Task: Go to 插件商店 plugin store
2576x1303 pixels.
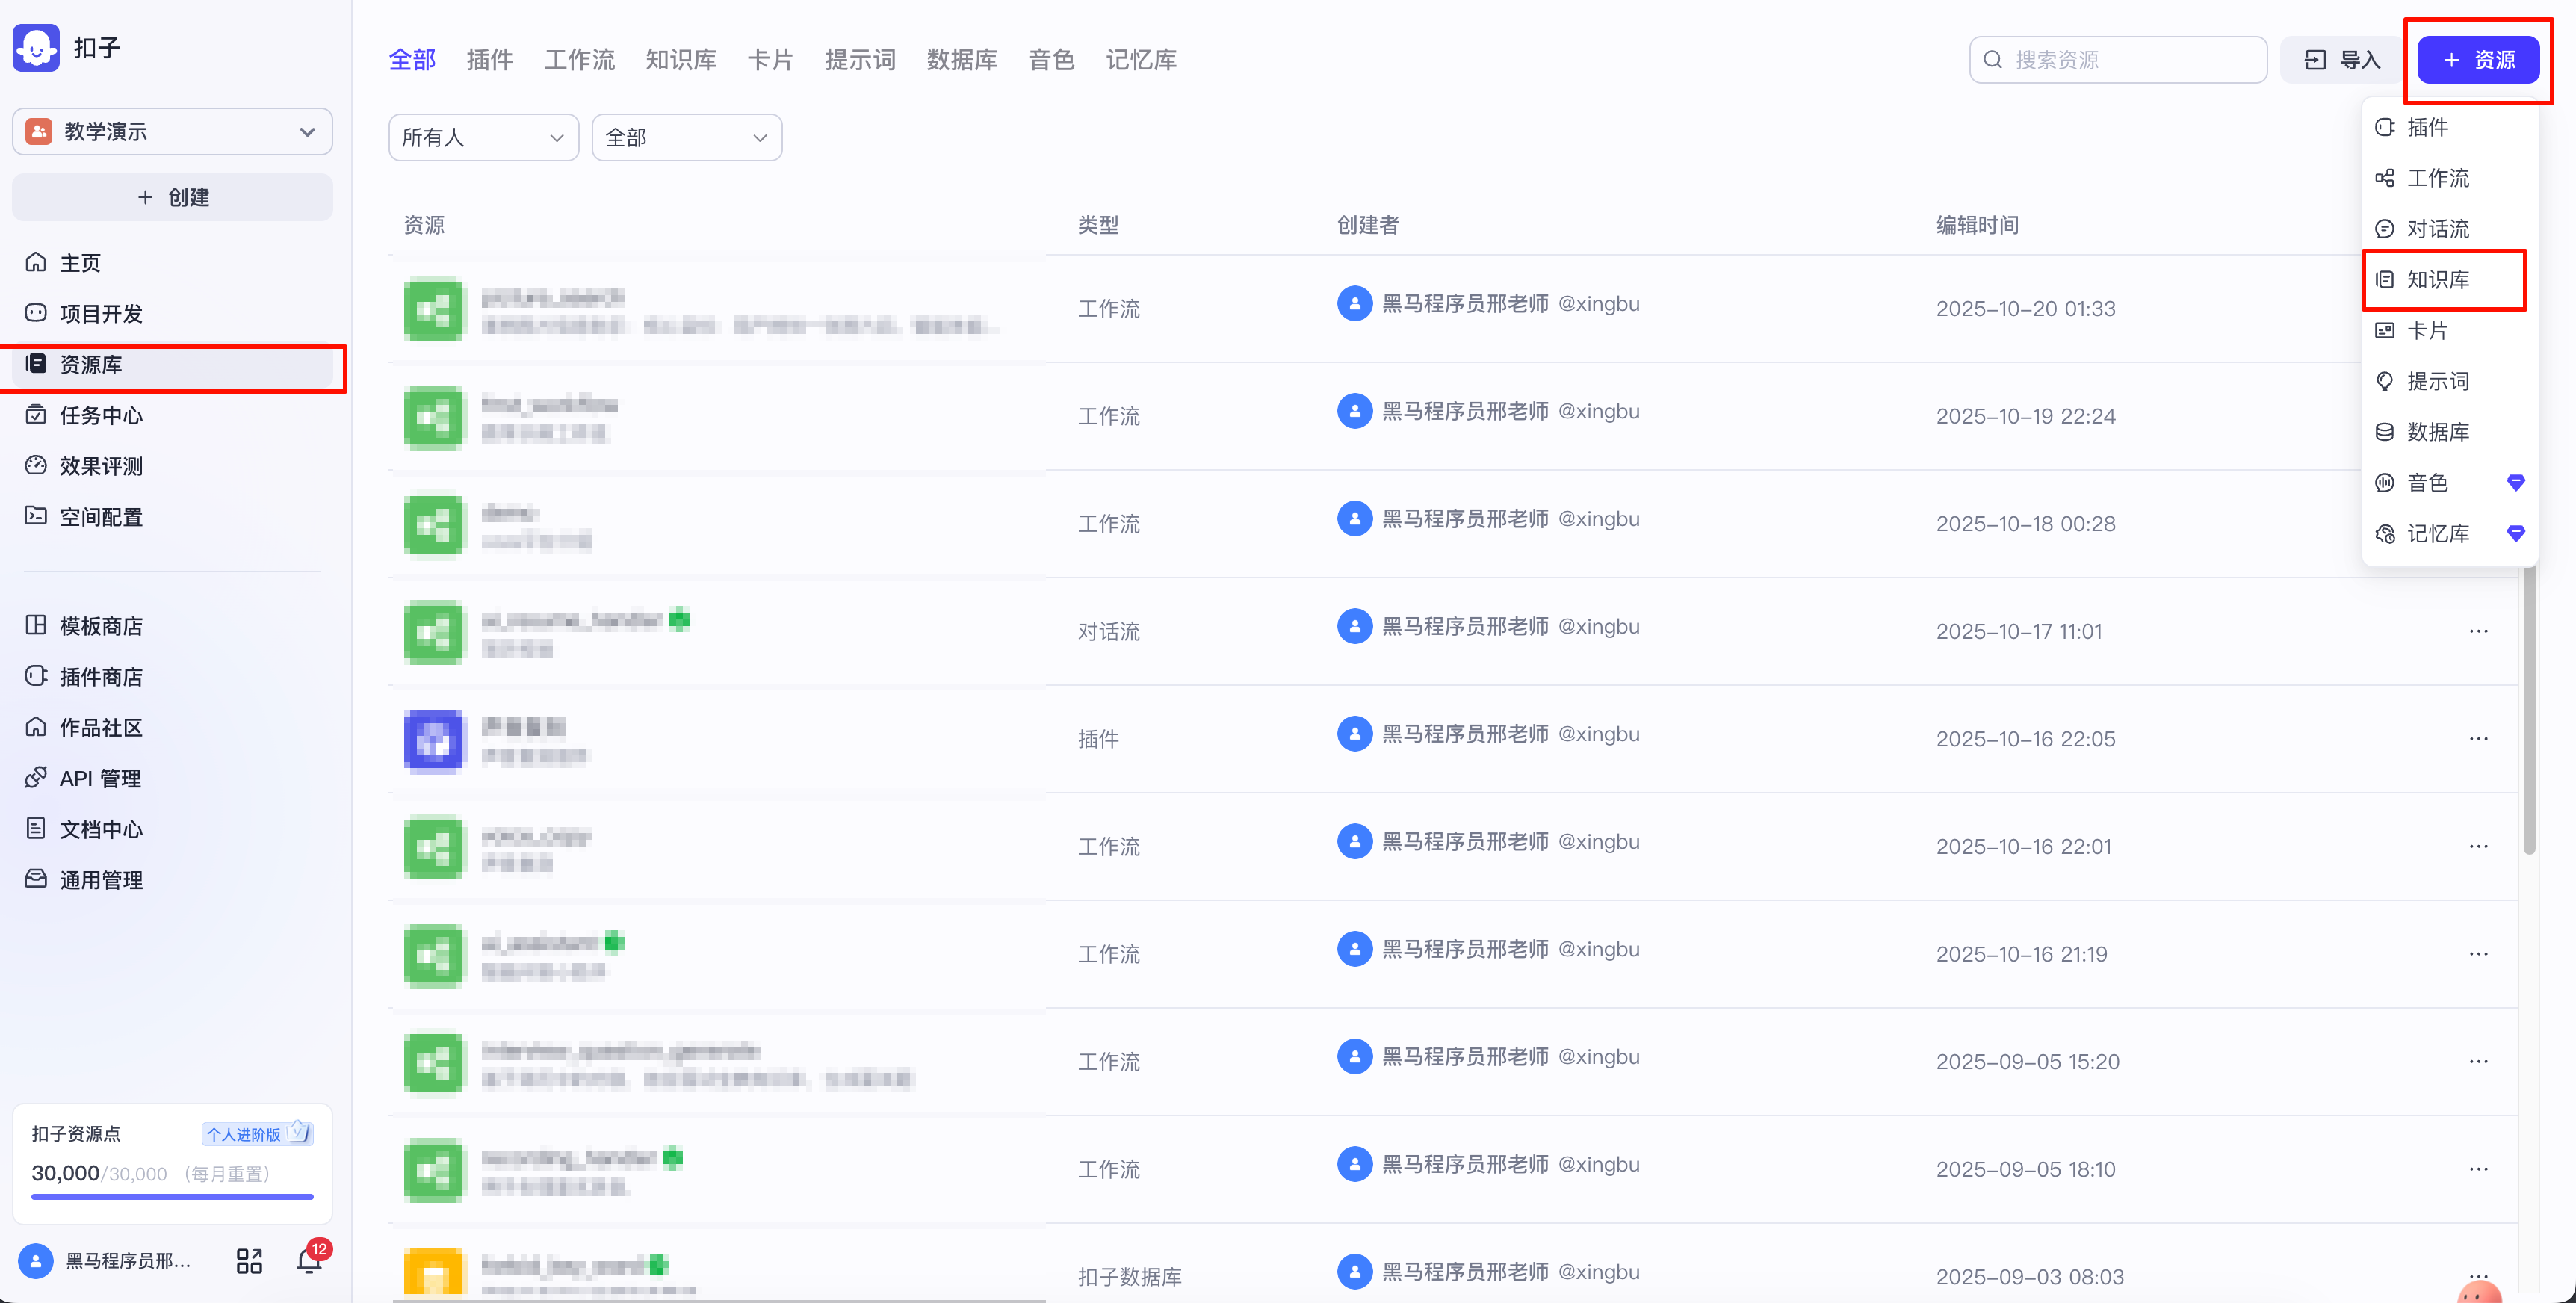Action: 100,676
